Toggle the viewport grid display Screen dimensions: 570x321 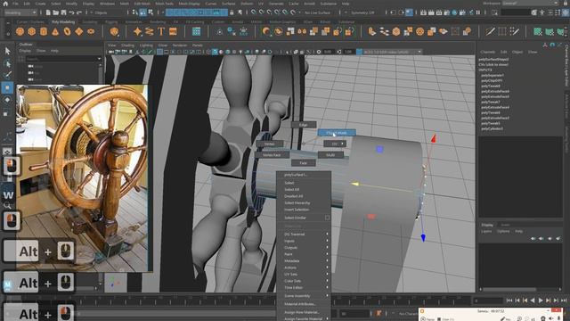point(159,52)
